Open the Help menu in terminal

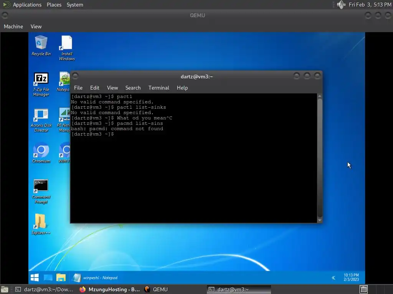[x=182, y=88]
